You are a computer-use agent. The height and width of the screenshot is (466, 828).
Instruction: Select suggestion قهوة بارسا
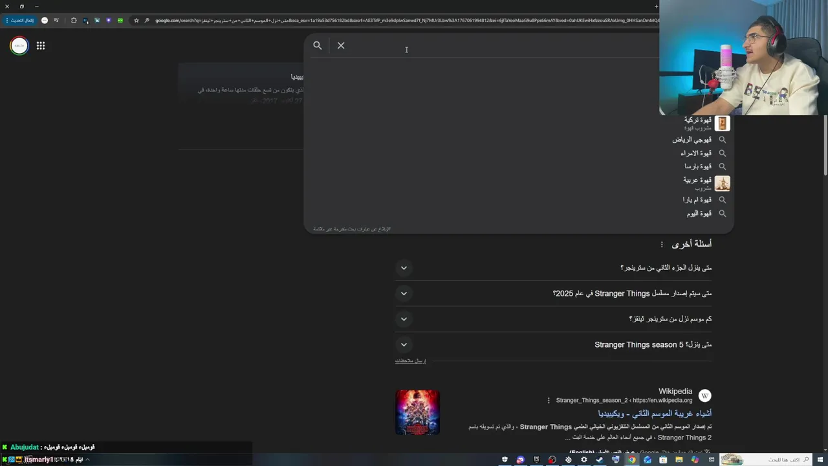(698, 166)
